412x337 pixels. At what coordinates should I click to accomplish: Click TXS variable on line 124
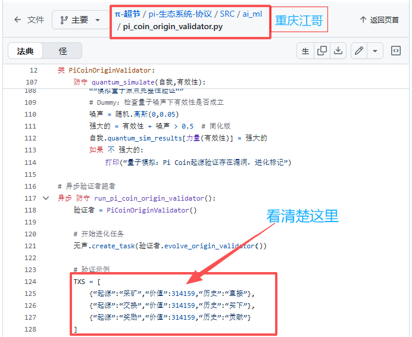click(x=79, y=282)
